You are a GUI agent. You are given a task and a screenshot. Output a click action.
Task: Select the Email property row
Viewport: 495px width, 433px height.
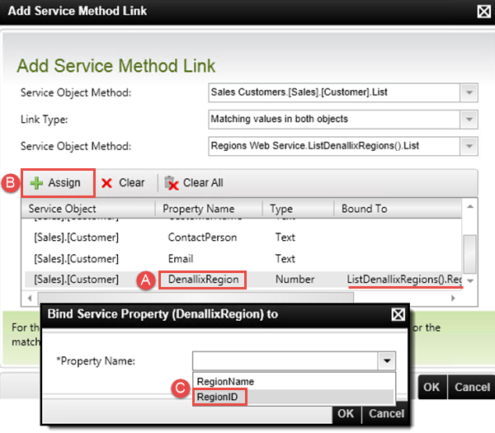[x=243, y=259]
